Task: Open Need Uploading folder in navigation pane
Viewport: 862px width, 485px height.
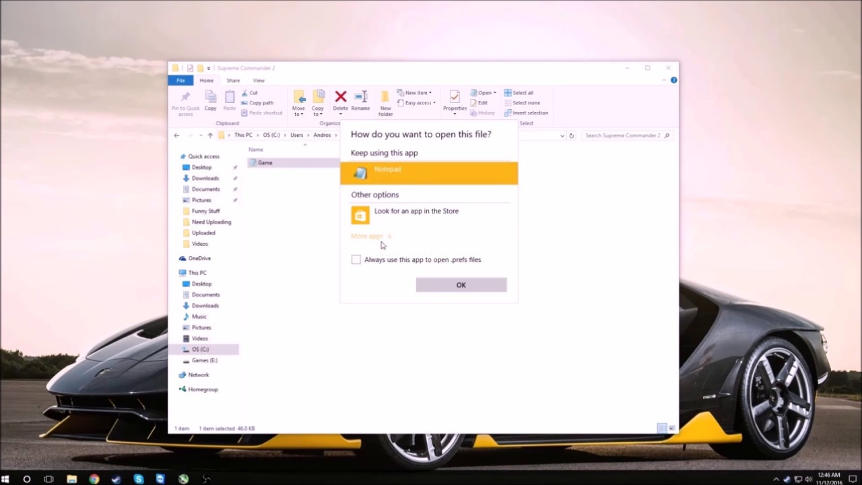Action: pyautogui.click(x=211, y=222)
